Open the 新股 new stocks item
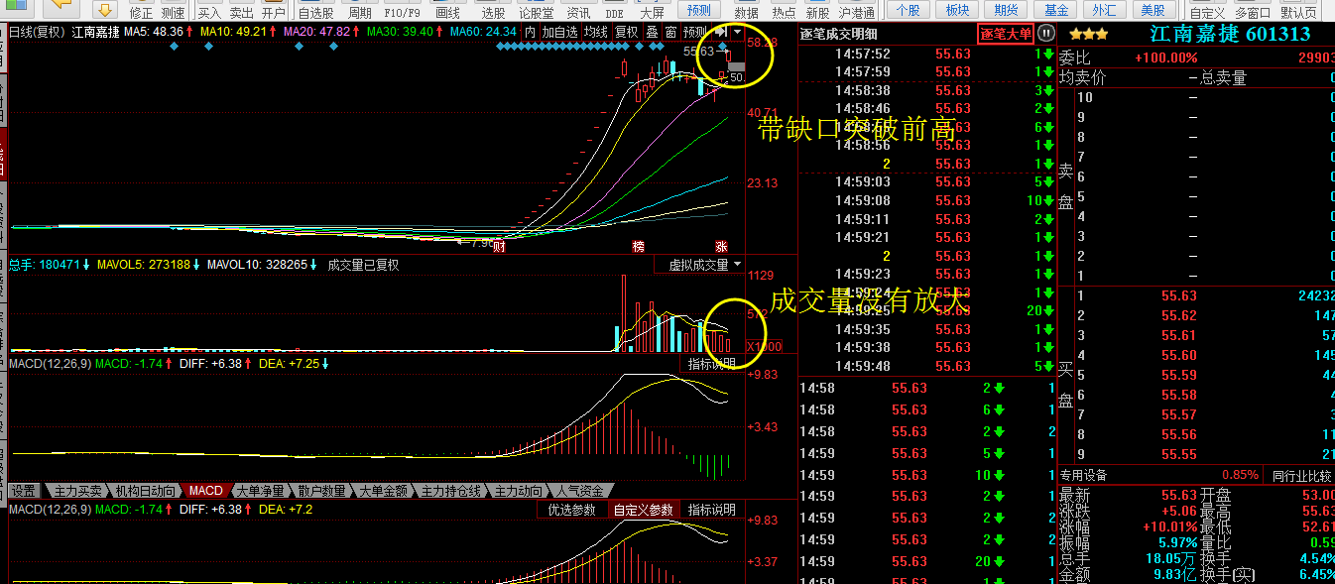 817,13
